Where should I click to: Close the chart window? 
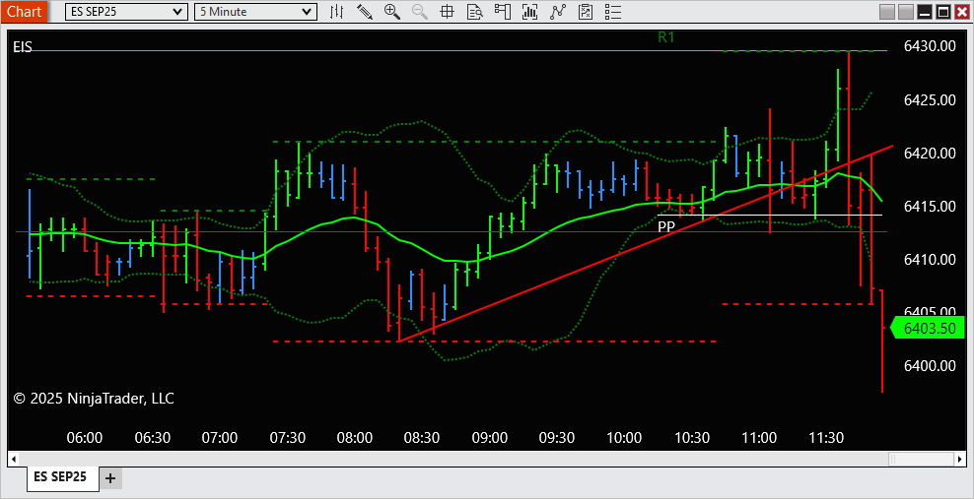[x=961, y=12]
